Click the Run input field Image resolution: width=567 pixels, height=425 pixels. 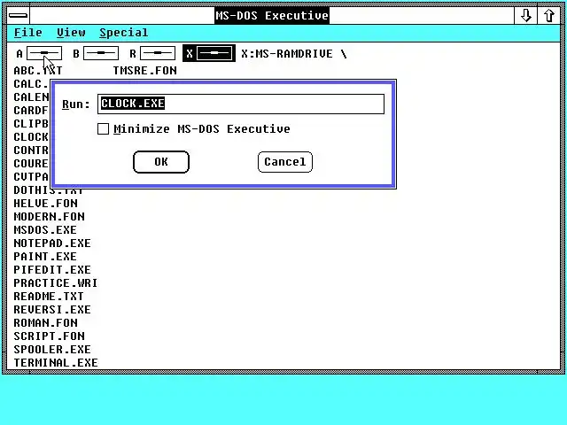point(241,104)
